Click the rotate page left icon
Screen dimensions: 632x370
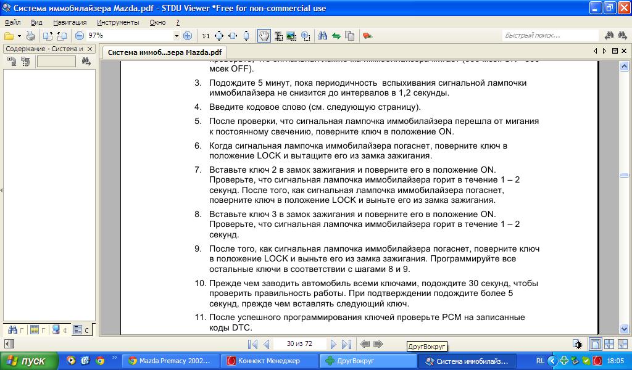pos(48,36)
